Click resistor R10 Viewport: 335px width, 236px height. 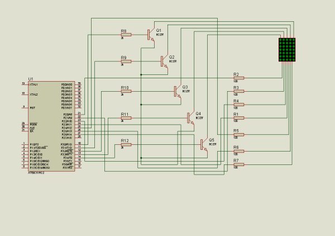click(126, 91)
